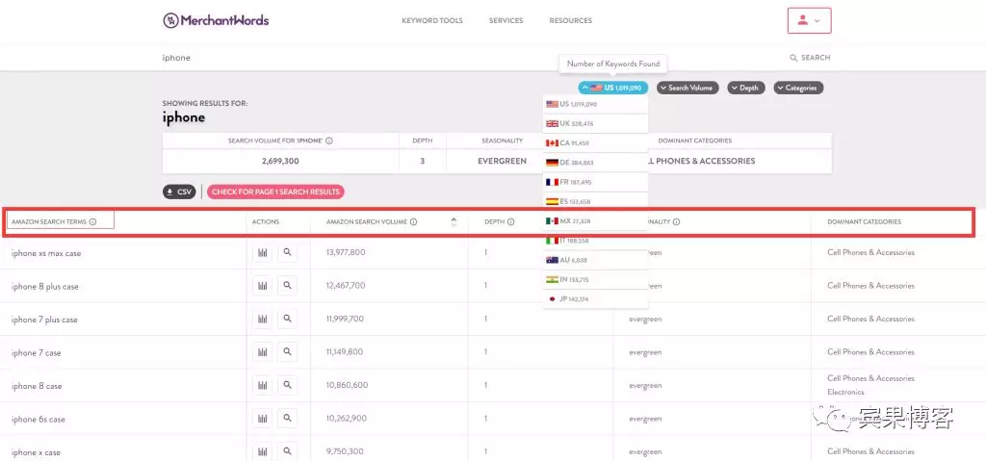
Task: Click search icon for iphone xs max case
Action: (287, 253)
